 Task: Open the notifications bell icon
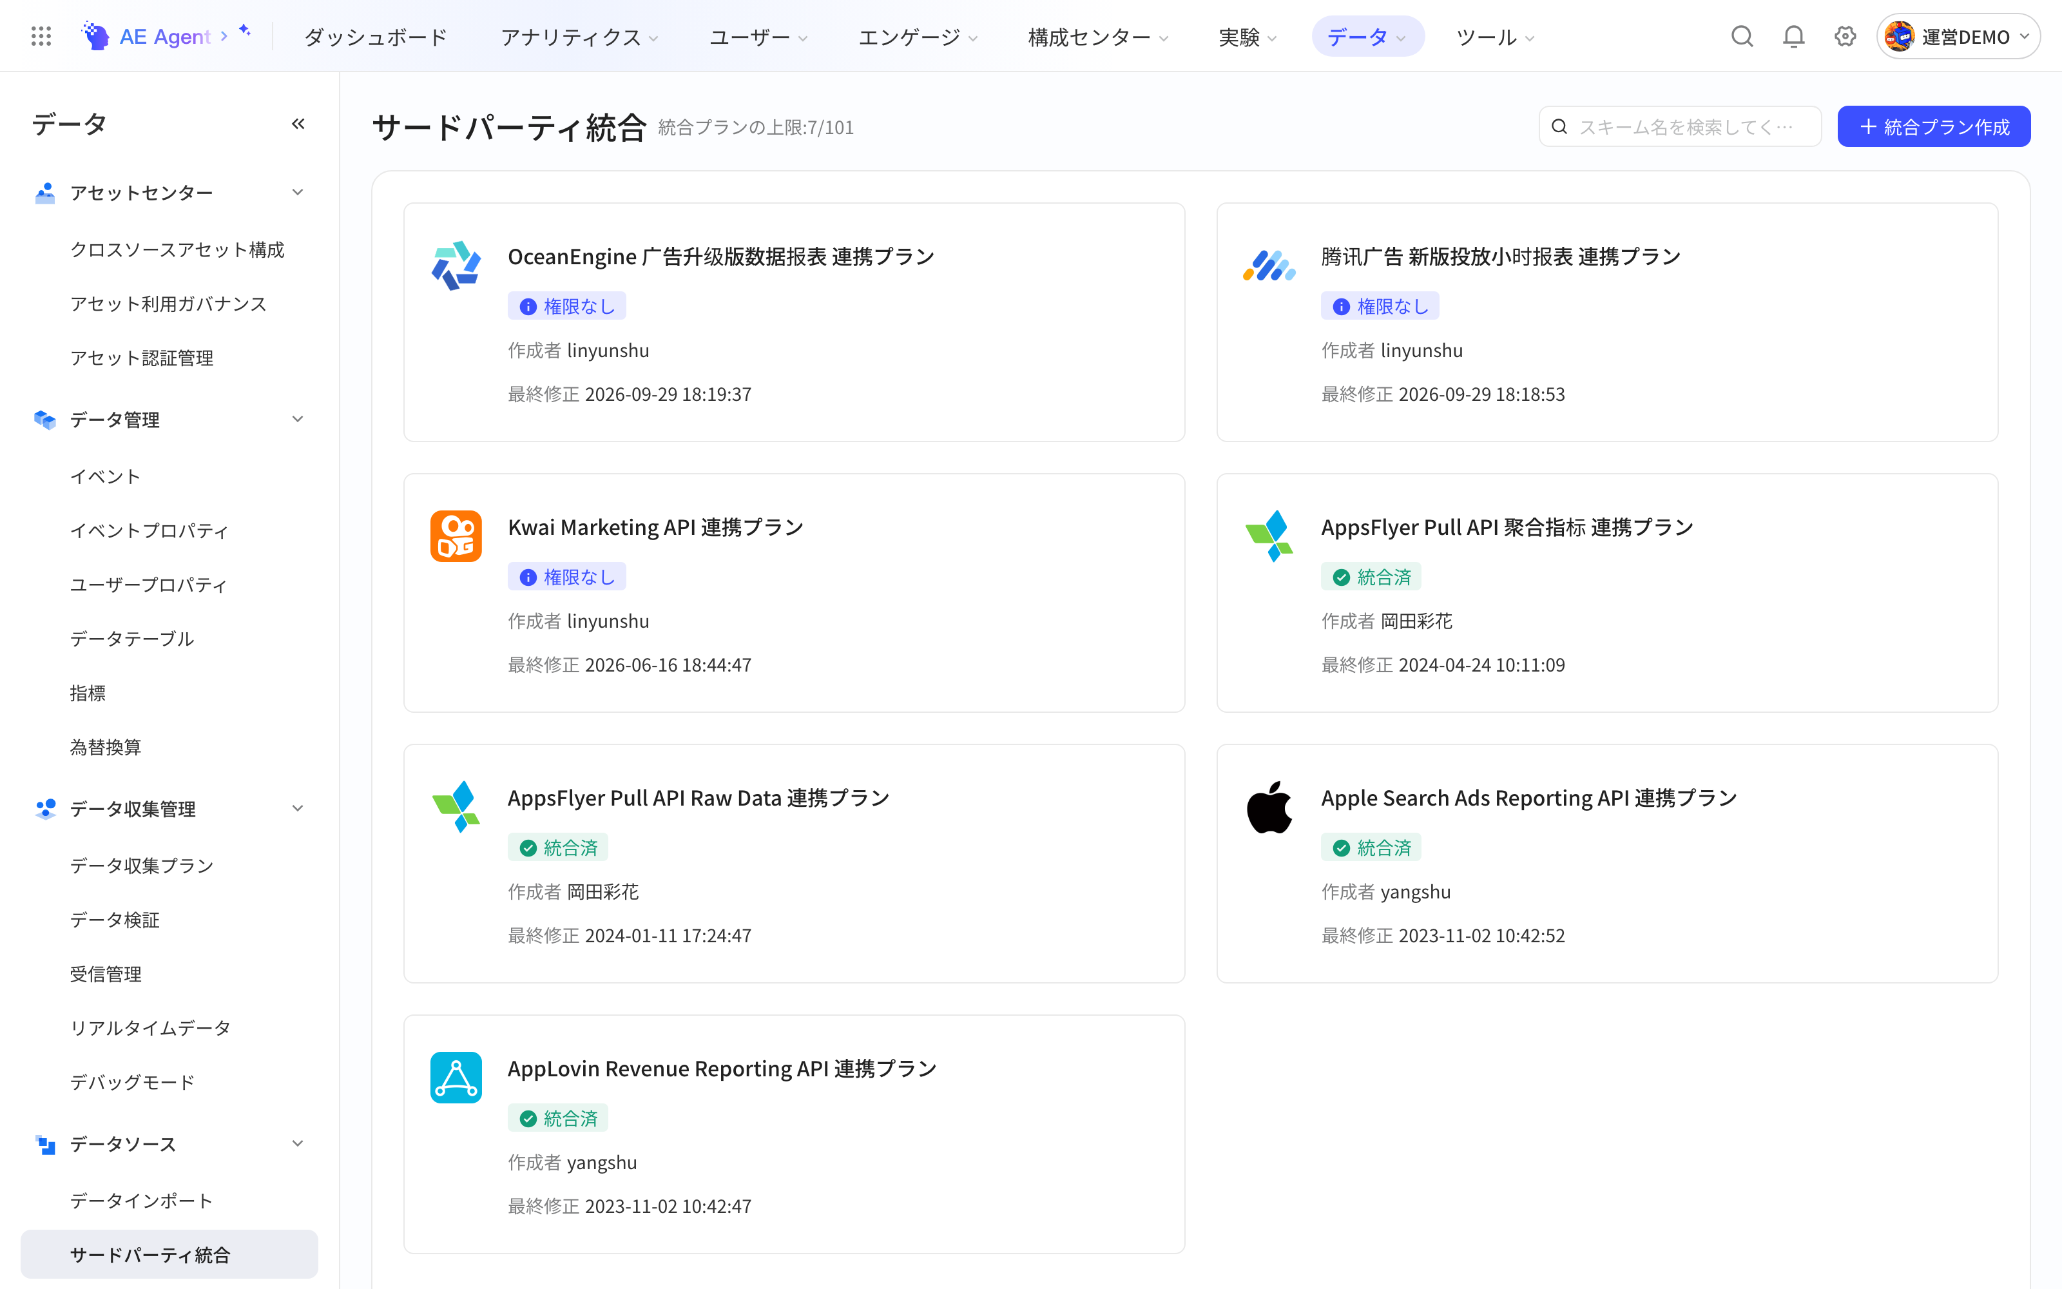1793,36
